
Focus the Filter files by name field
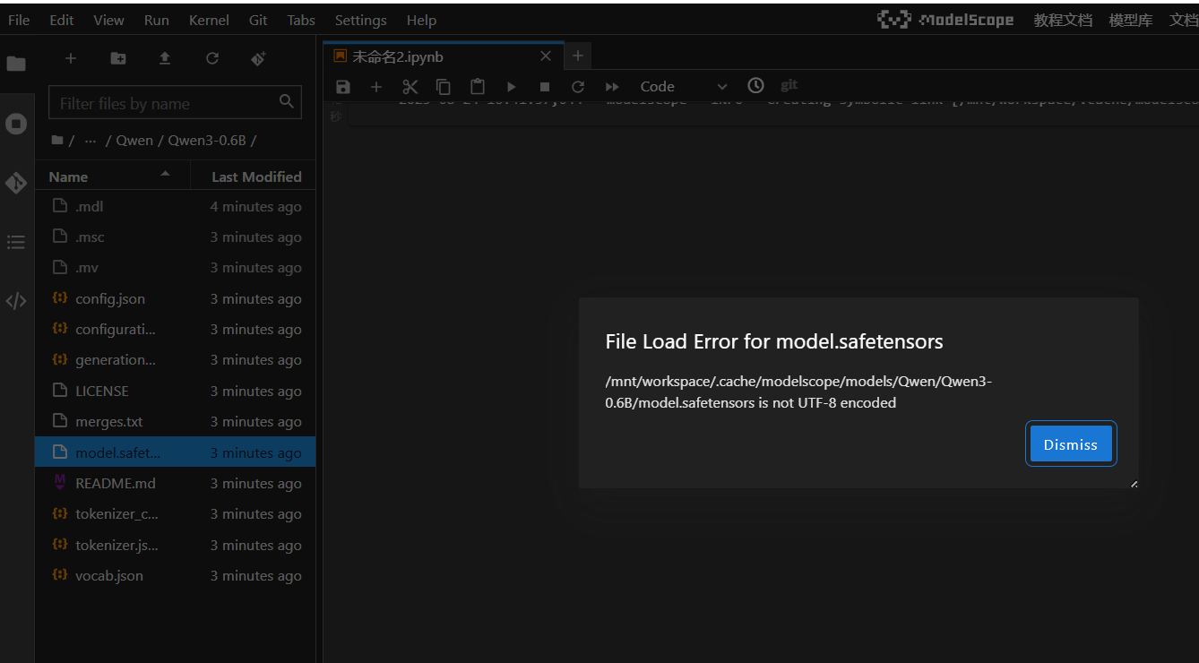click(x=173, y=103)
